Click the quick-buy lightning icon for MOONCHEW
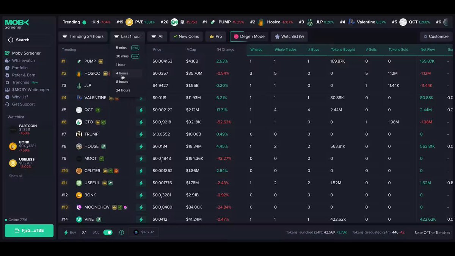 141,207
